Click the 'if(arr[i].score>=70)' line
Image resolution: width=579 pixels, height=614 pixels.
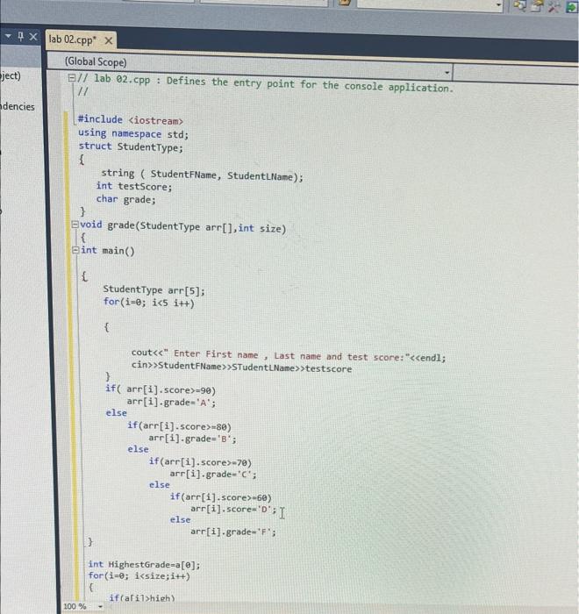(200, 461)
